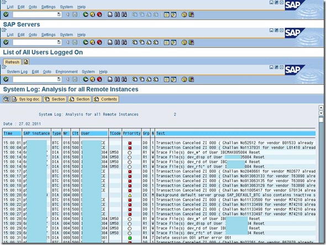The width and height of the screenshot is (326, 245).
Task: Click Find binoculars icon in SAP Servers toolbar
Action: click(x=117, y=14)
